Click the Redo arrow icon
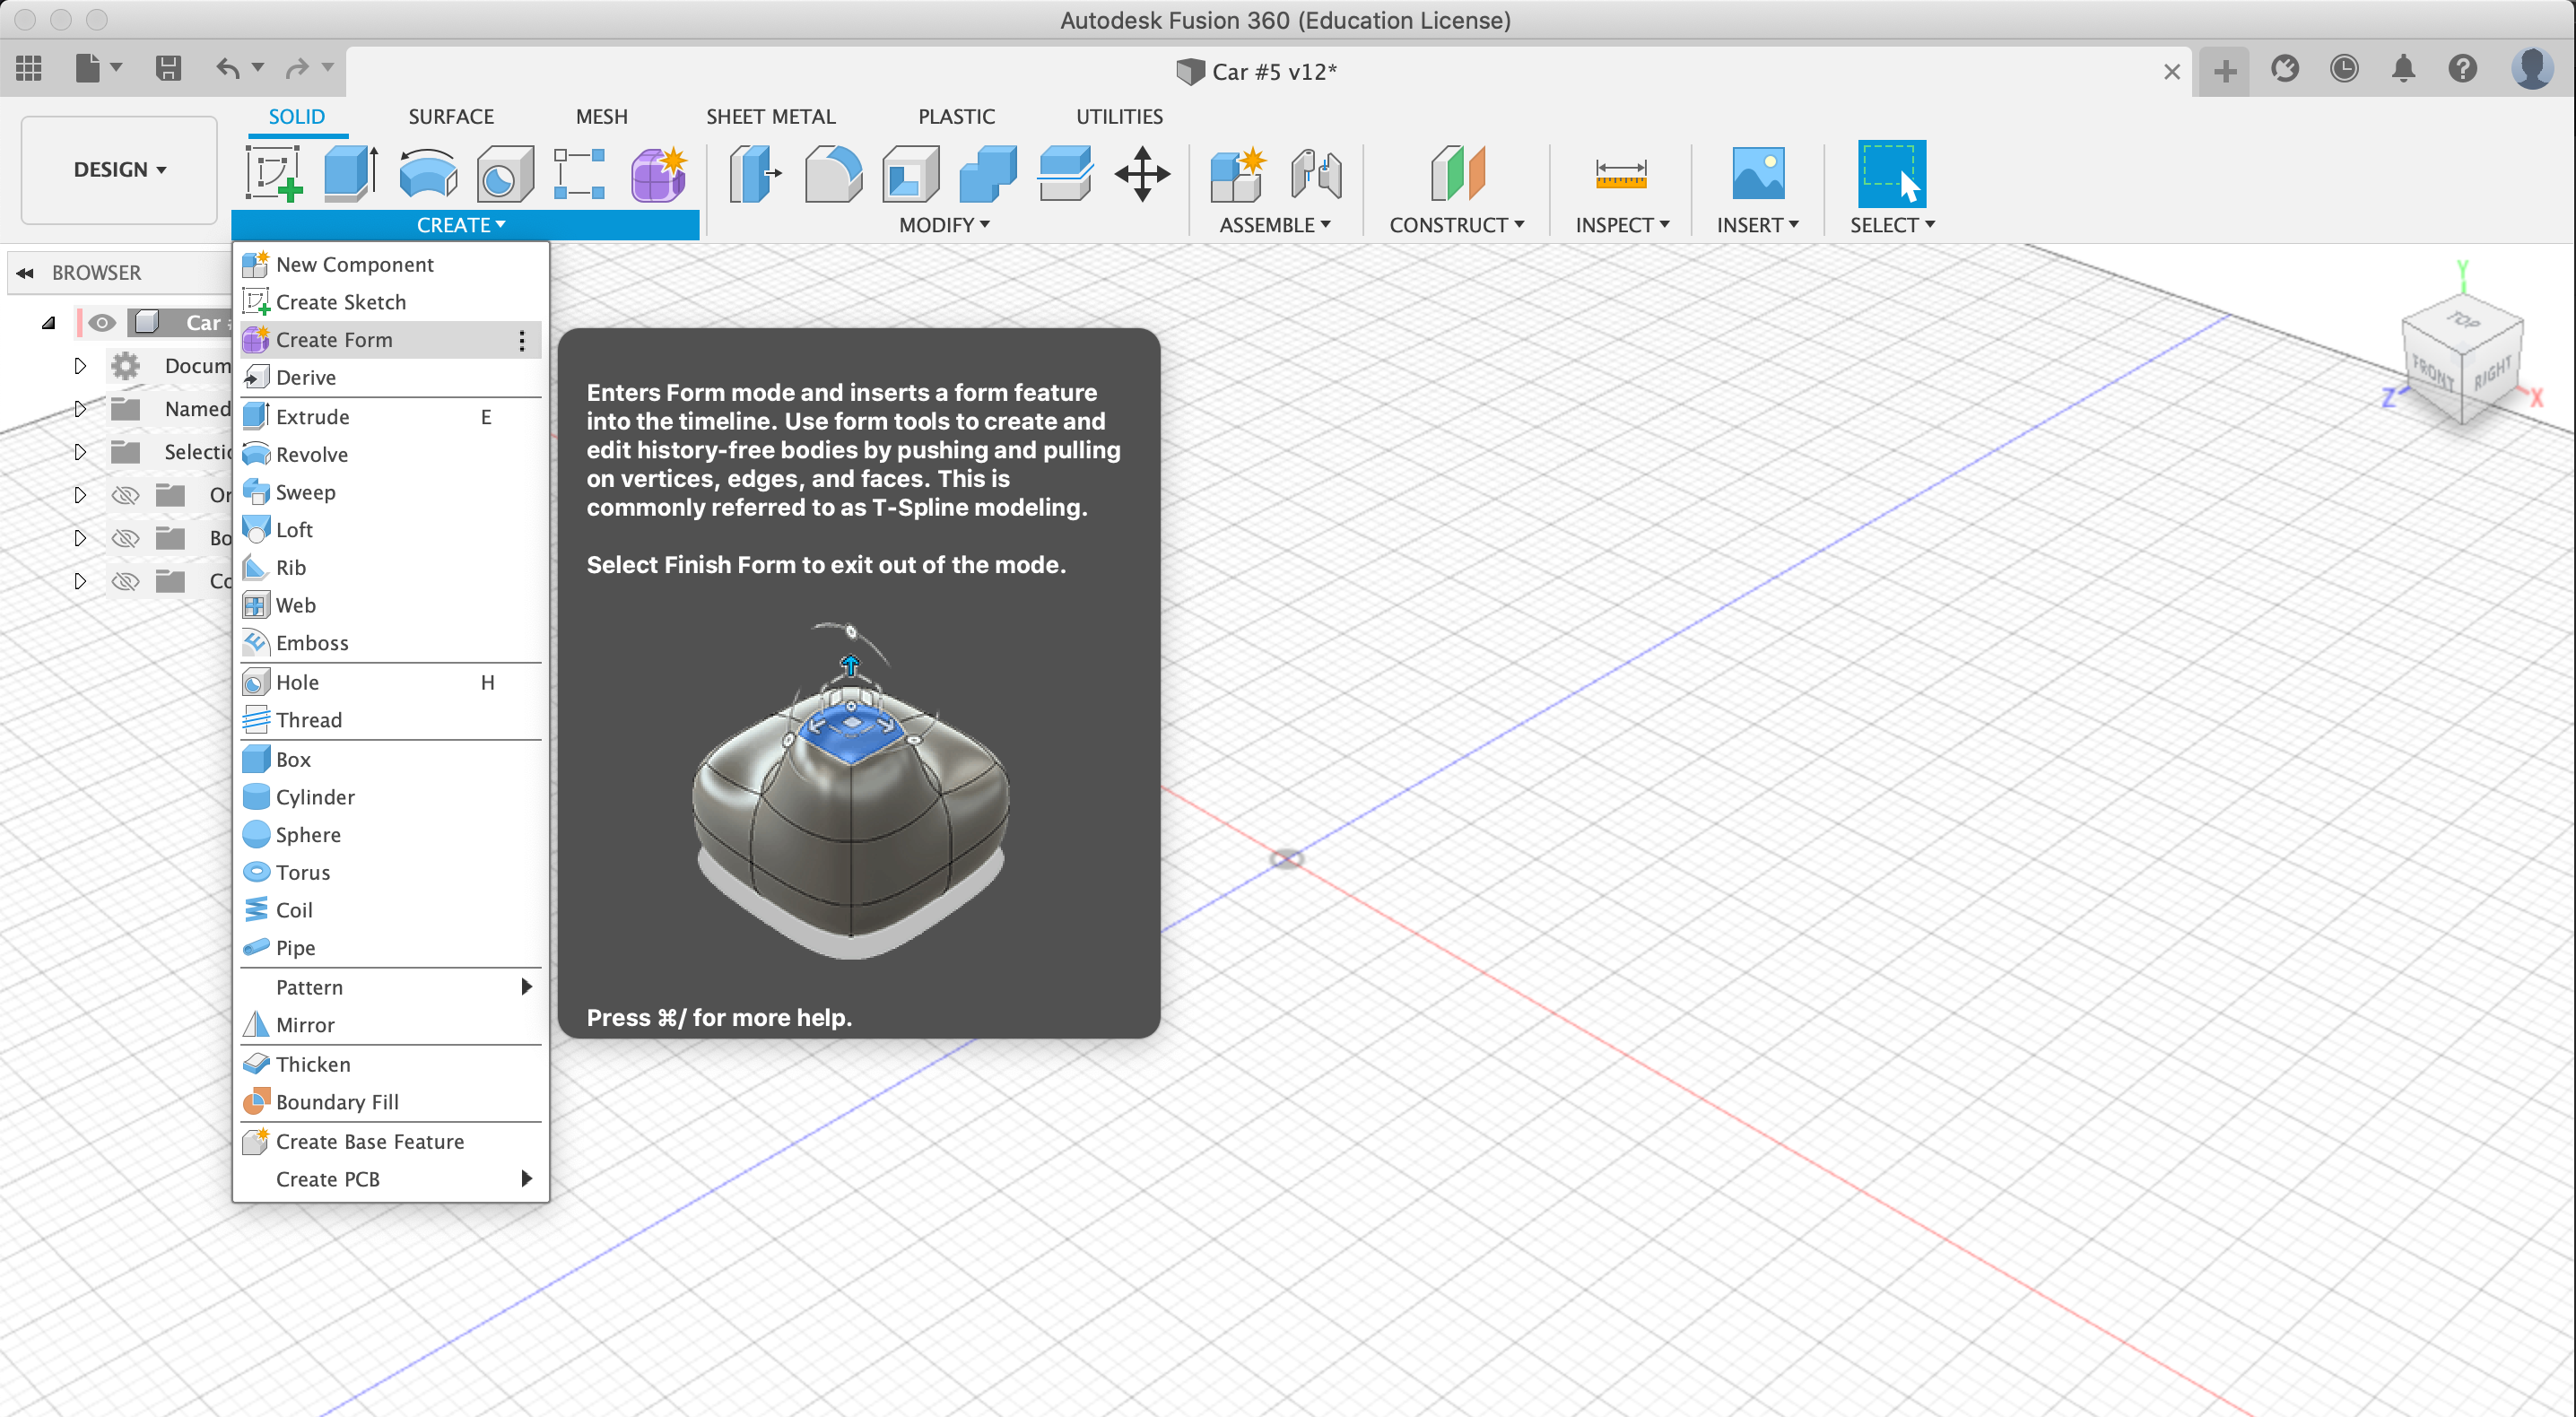 297,68
